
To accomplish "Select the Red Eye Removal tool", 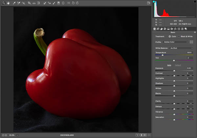I will point(49,3).
